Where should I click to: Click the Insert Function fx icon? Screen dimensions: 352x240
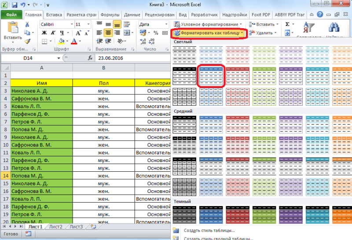pos(90,58)
